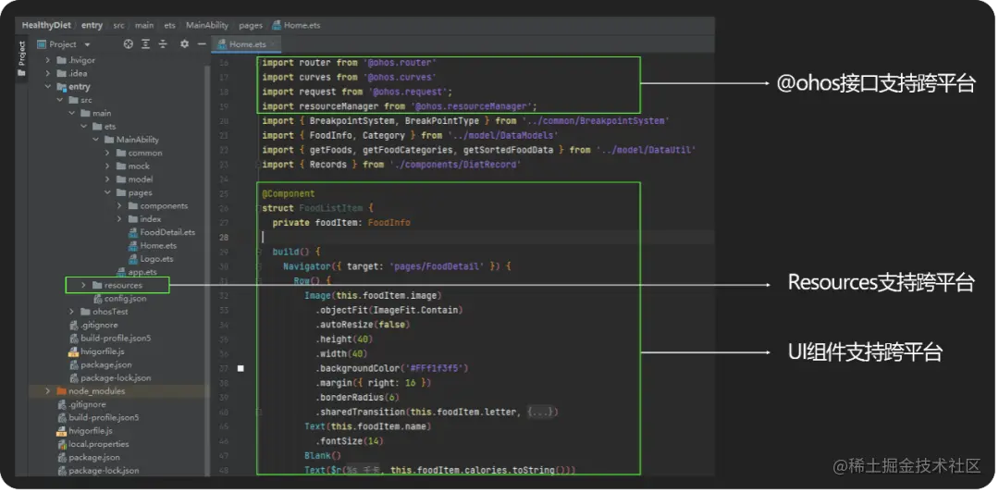Click the Expand All icon in Project panel
Image resolution: width=999 pixels, height=493 pixels.
[x=146, y=44]
